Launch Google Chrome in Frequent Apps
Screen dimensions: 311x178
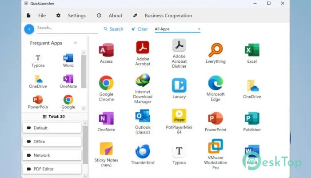(68, 102)
